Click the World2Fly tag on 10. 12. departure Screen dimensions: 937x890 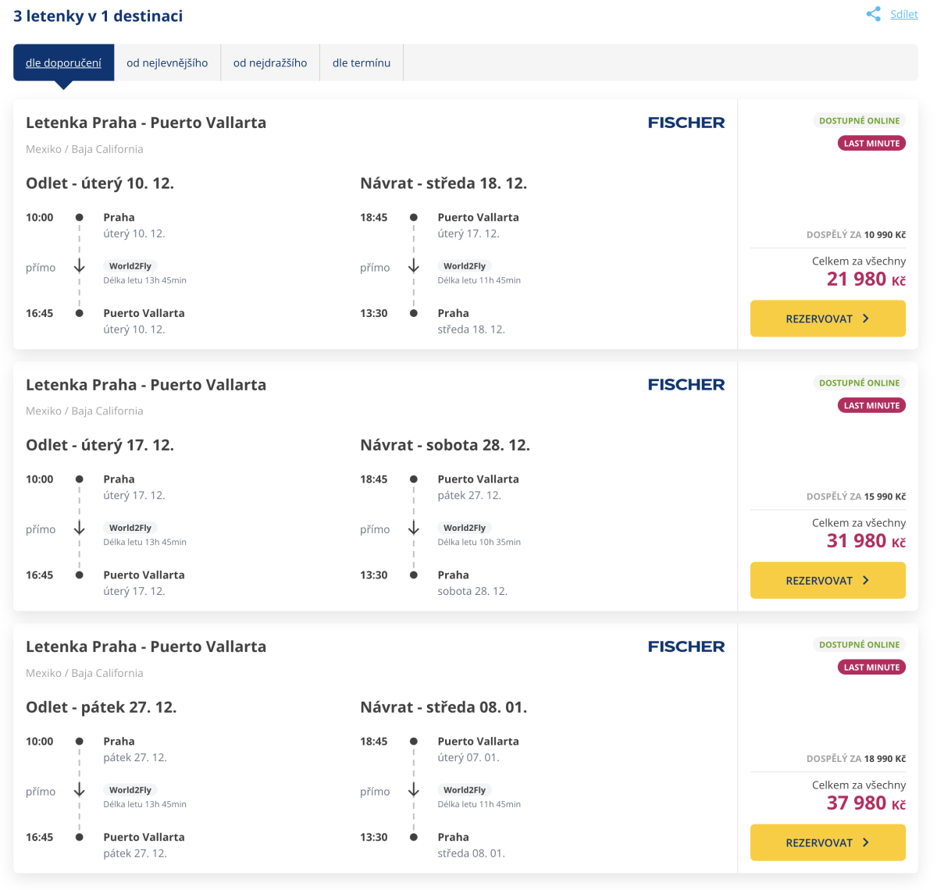click(x=130, y=266)
